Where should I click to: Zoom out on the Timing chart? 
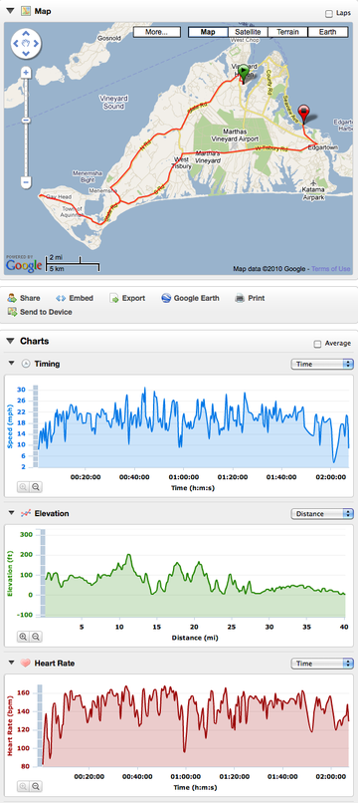pos(35,487)
